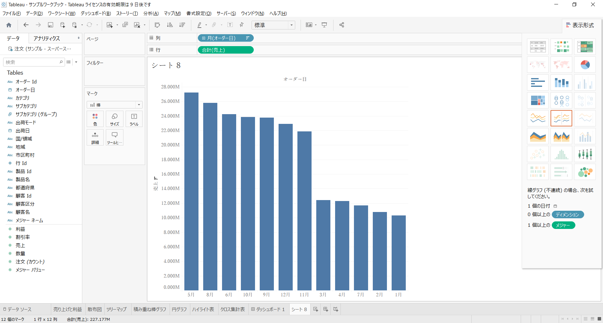Image resolution: width=603 pixels, height=323 pixels.
Task: Sort bars descending from toolbar
Action: (182, 25)
